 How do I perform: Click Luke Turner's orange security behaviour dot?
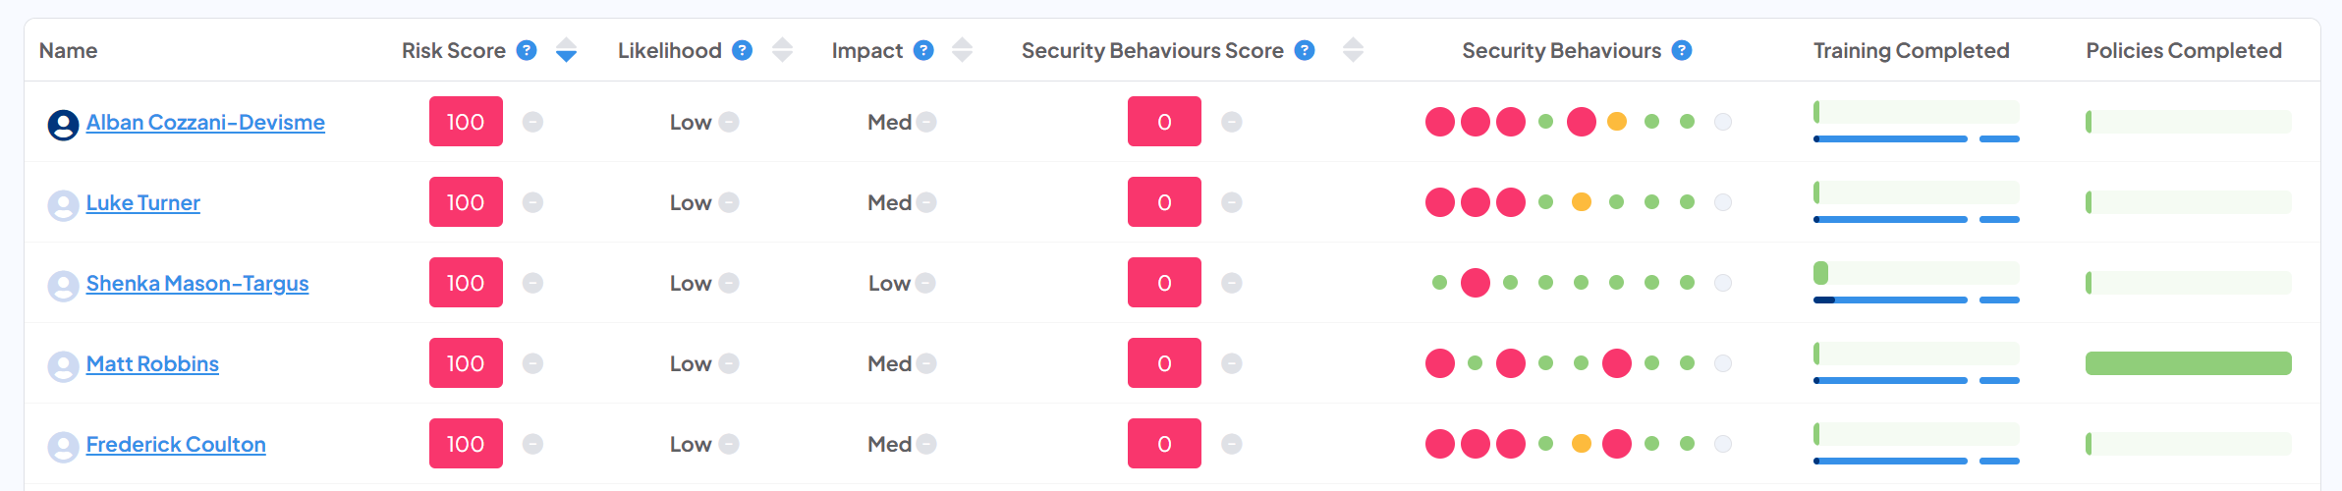coord(1582,202)
